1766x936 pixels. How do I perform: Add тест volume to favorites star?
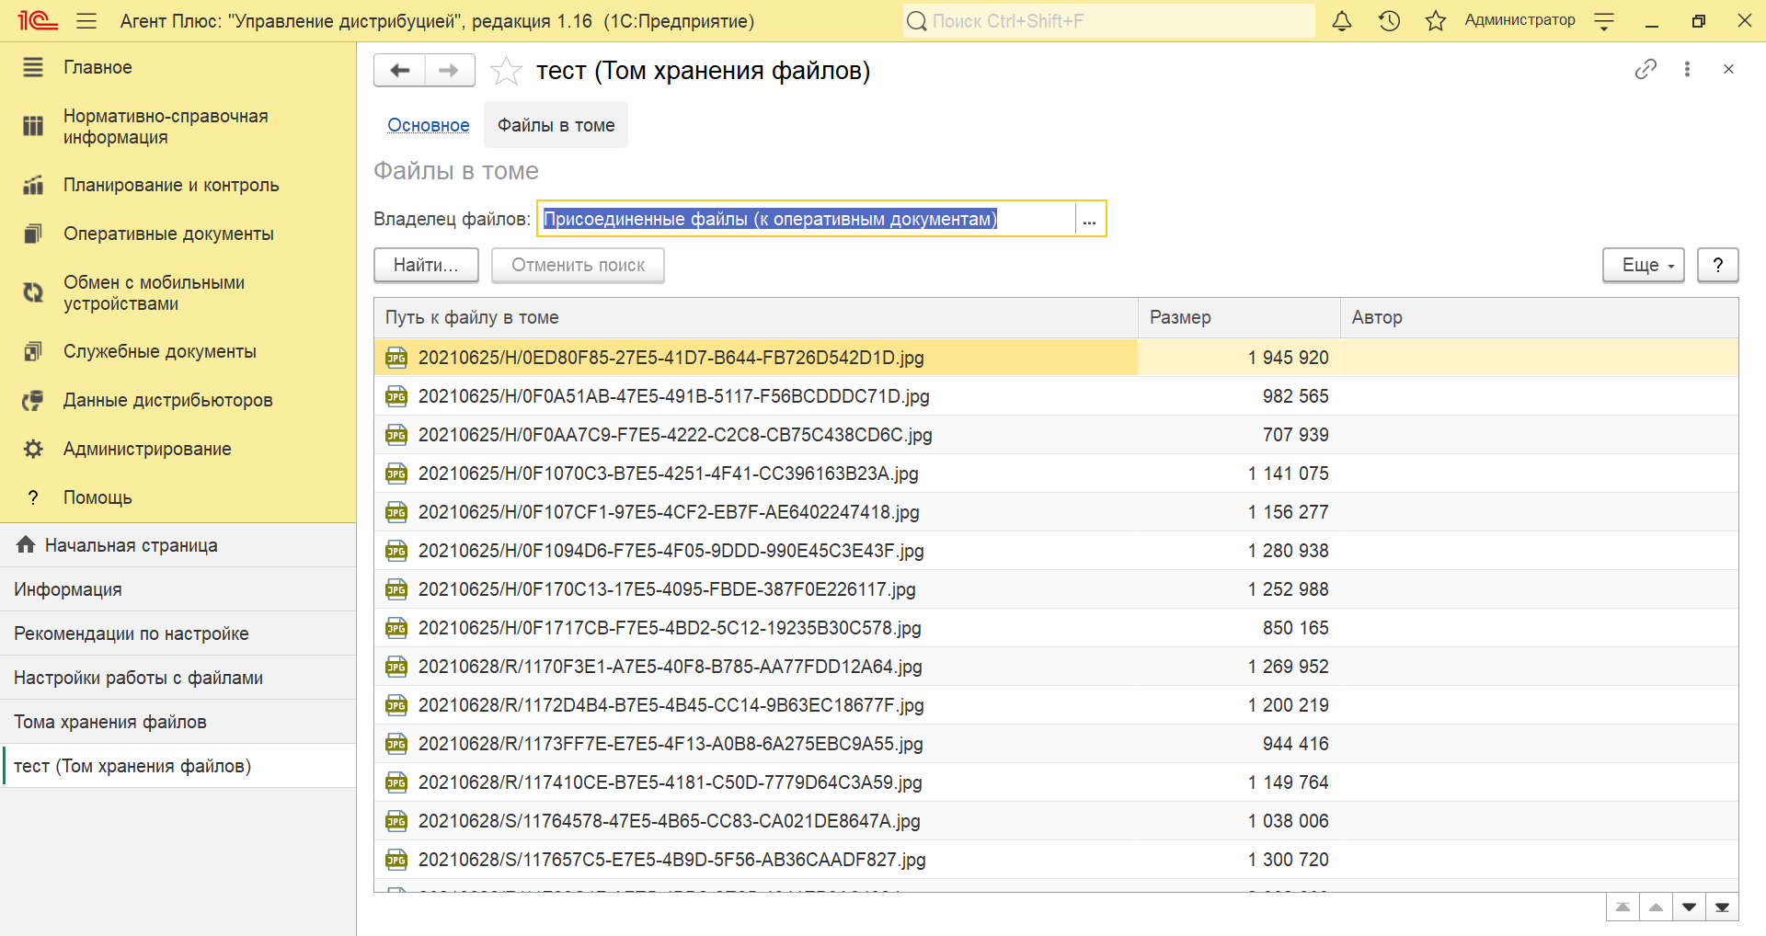(x=506, y=71)
